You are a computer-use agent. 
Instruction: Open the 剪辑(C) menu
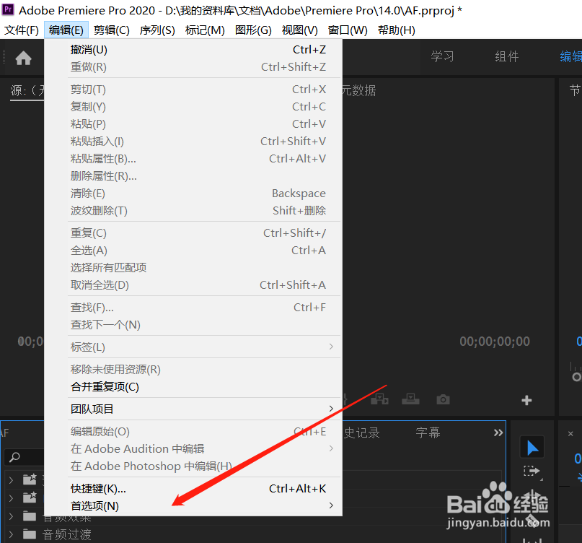[111, 30]
